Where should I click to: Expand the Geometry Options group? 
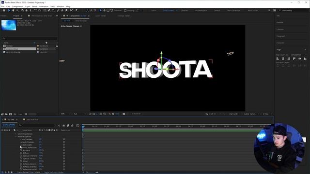15,134
